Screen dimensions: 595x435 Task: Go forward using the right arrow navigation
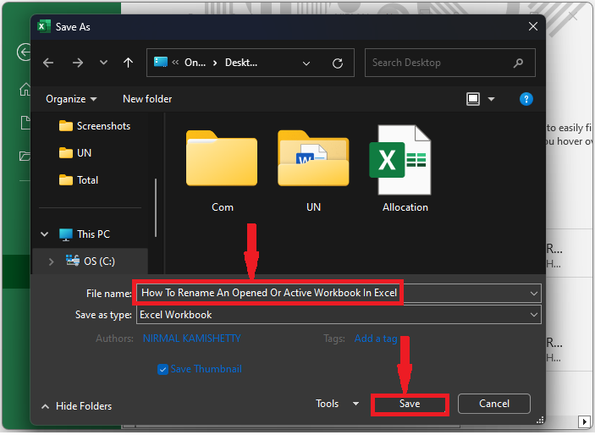78,63
